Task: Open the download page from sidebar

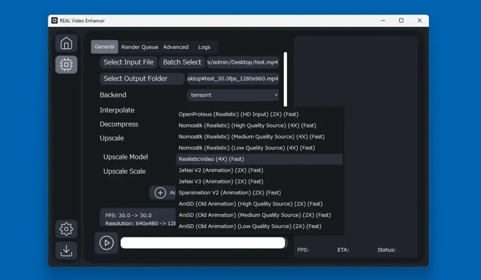Action: point(66,250)
